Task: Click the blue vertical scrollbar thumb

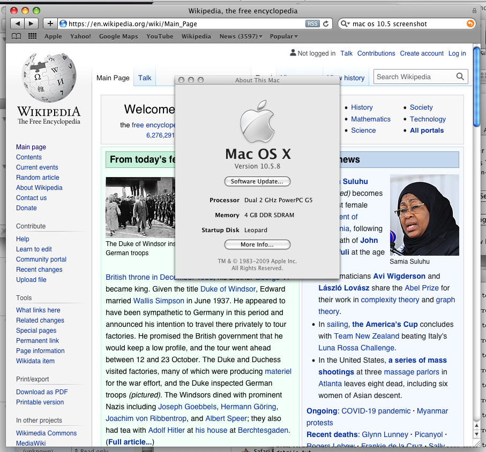Action: (476, 86)
